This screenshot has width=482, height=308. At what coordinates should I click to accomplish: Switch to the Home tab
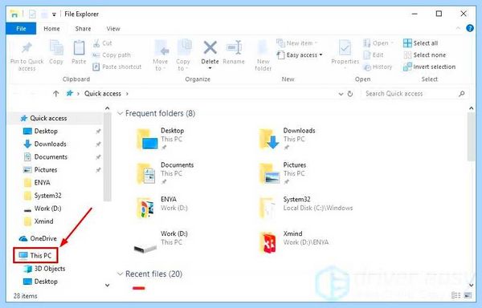click(51, 29)
